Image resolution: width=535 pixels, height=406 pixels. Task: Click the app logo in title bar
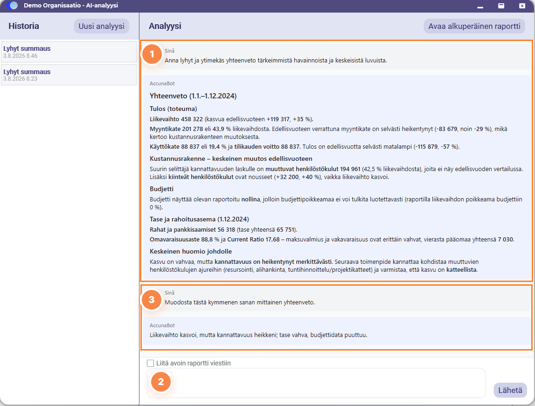pos(12,6)
